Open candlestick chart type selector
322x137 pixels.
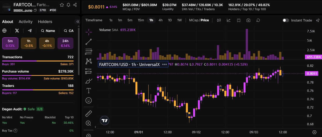pyautogui.click(x=219, y=20)
